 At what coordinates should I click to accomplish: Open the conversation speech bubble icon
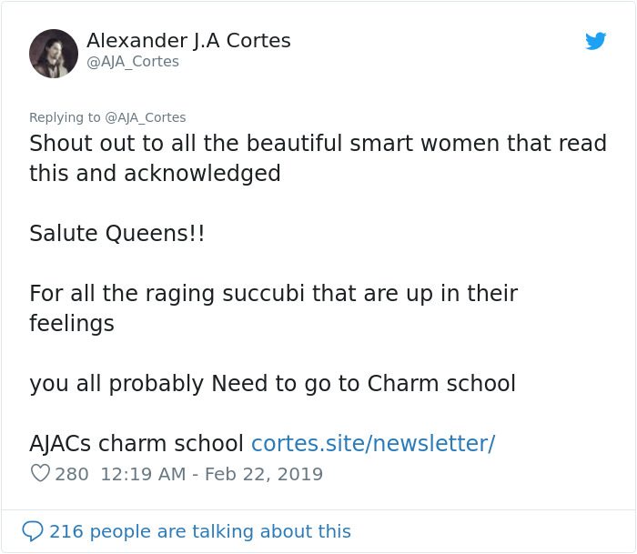[x=33, y=531]
